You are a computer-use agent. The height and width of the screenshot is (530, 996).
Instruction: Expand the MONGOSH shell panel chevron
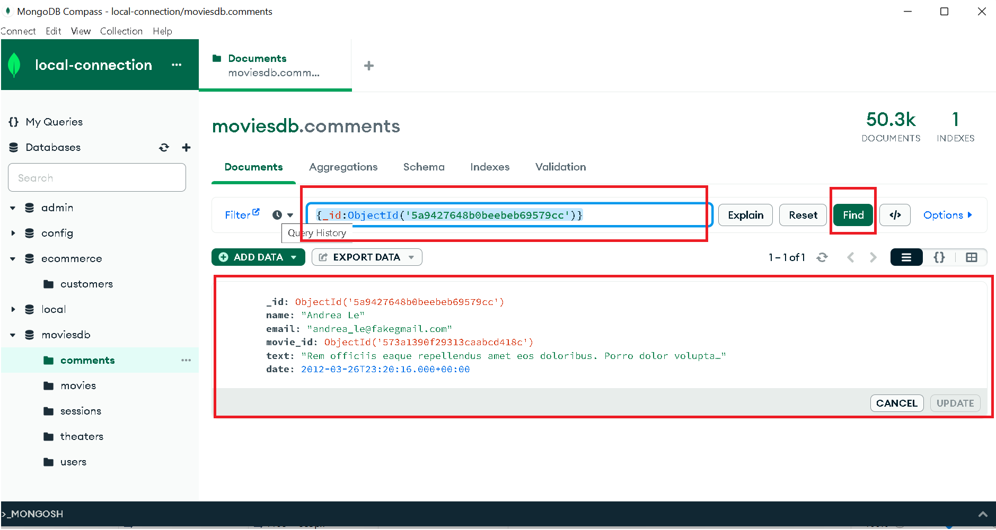983,514
